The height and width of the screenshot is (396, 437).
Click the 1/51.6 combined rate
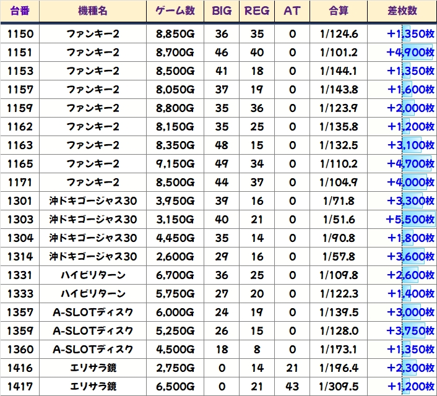click(x=339, y=220)
